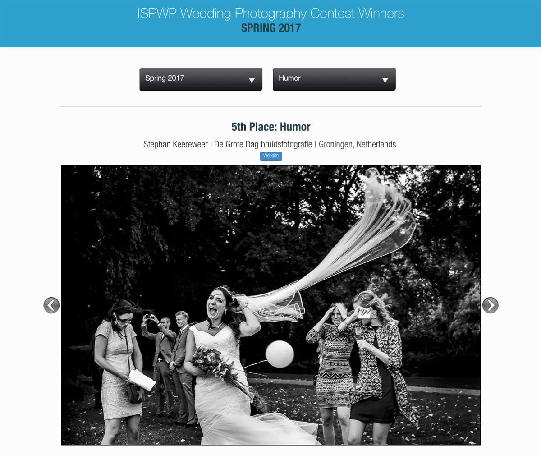
Task: Click the Groningen, Netherlands location text
Action: pyautogui.click(x=357, y=144)
